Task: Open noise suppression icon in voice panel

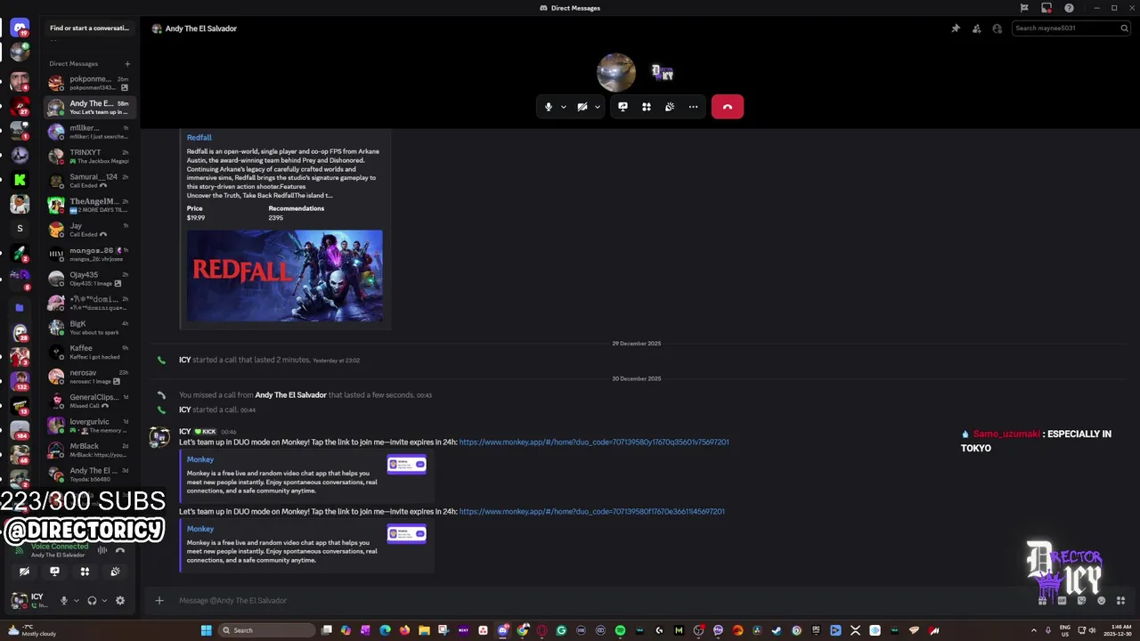Action: (x=102, y=550)
